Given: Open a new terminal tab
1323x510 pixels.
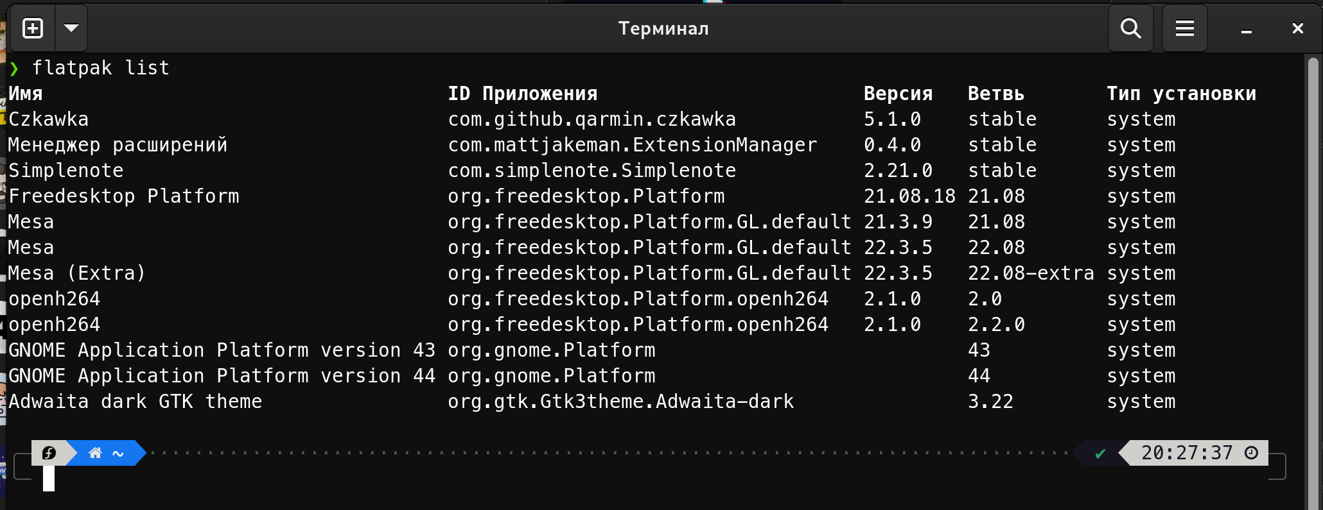Looking at the screenshot, I should 33,28.
